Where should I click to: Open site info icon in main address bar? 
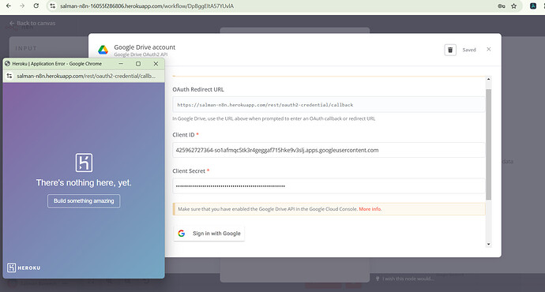(52, 6)
